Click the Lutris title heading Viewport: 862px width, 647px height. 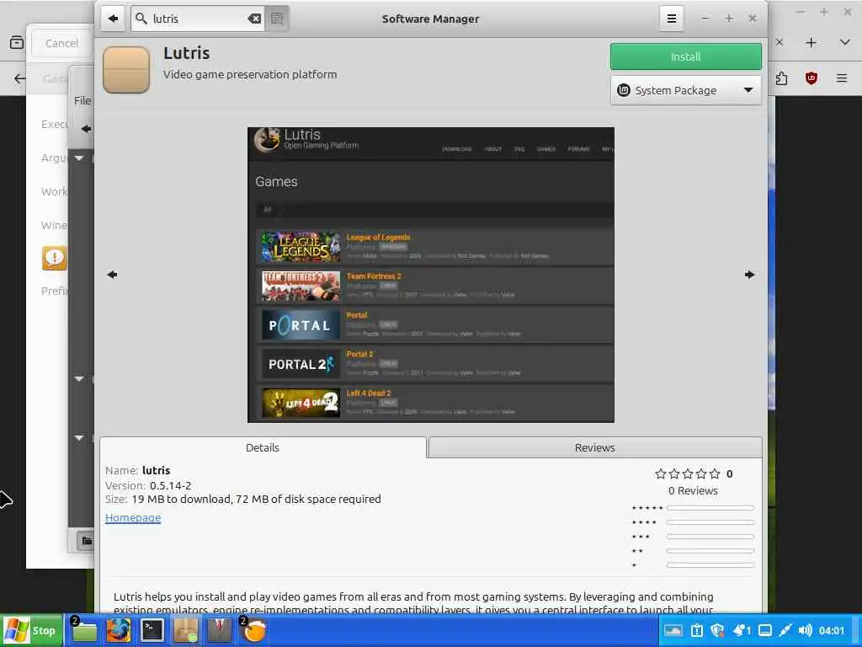[186, 53]
